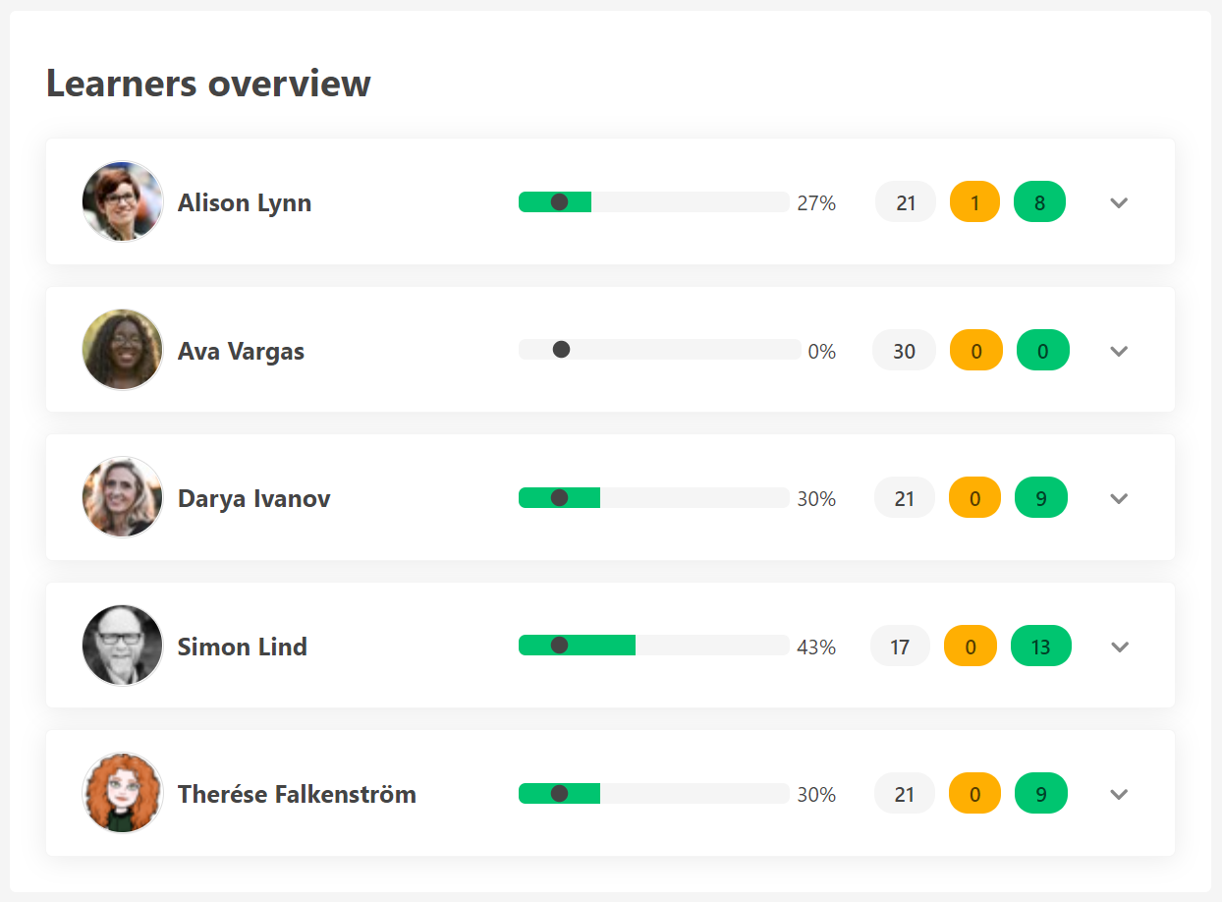Select the green completed badge showing 8
The image size is (1222, 902).
[1039, 201]
